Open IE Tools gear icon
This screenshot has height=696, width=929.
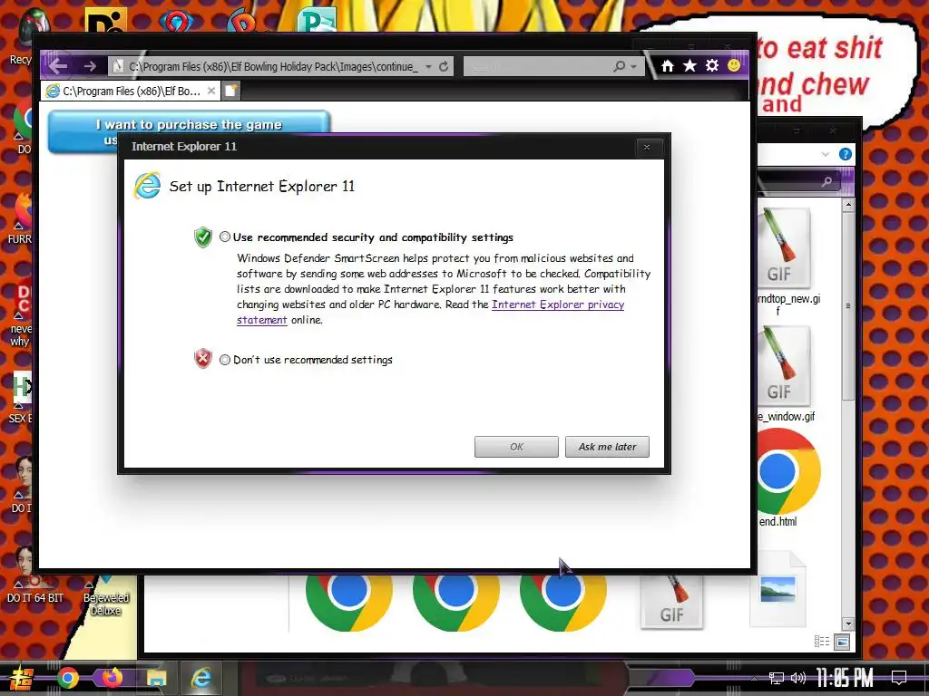pos(712,65)
